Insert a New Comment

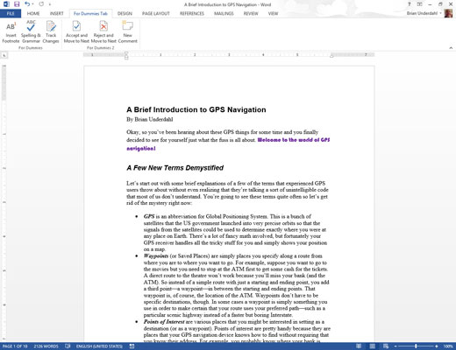[x=127, y=32]
